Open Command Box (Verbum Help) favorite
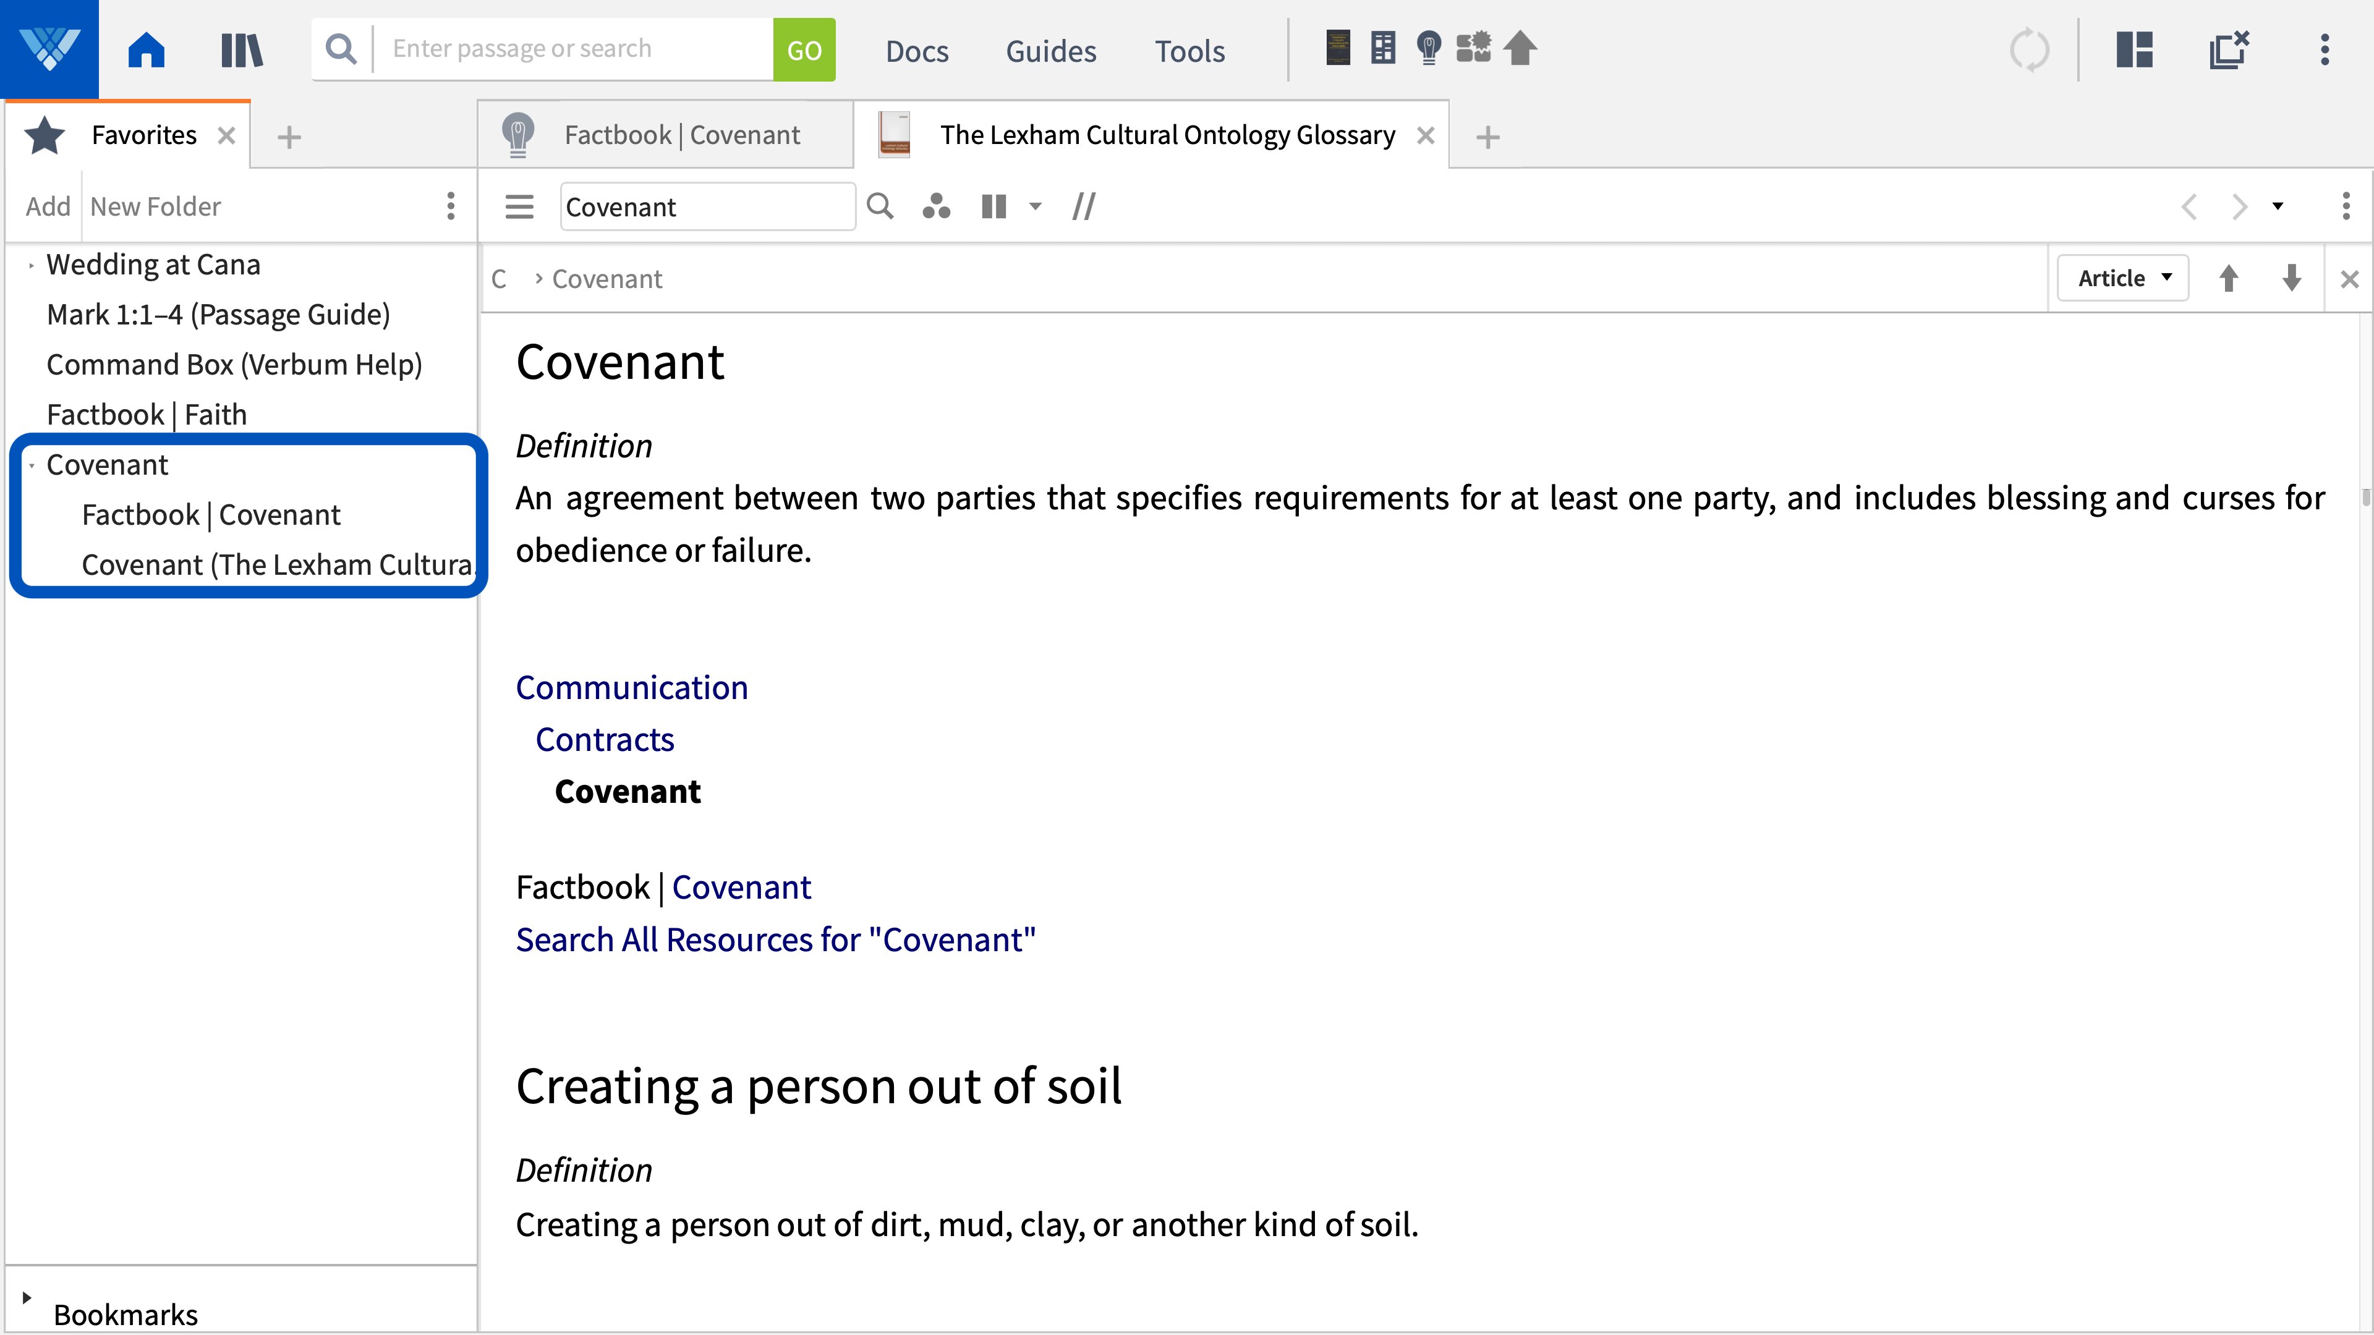2374x1335 pixels. tap(234, 365)
